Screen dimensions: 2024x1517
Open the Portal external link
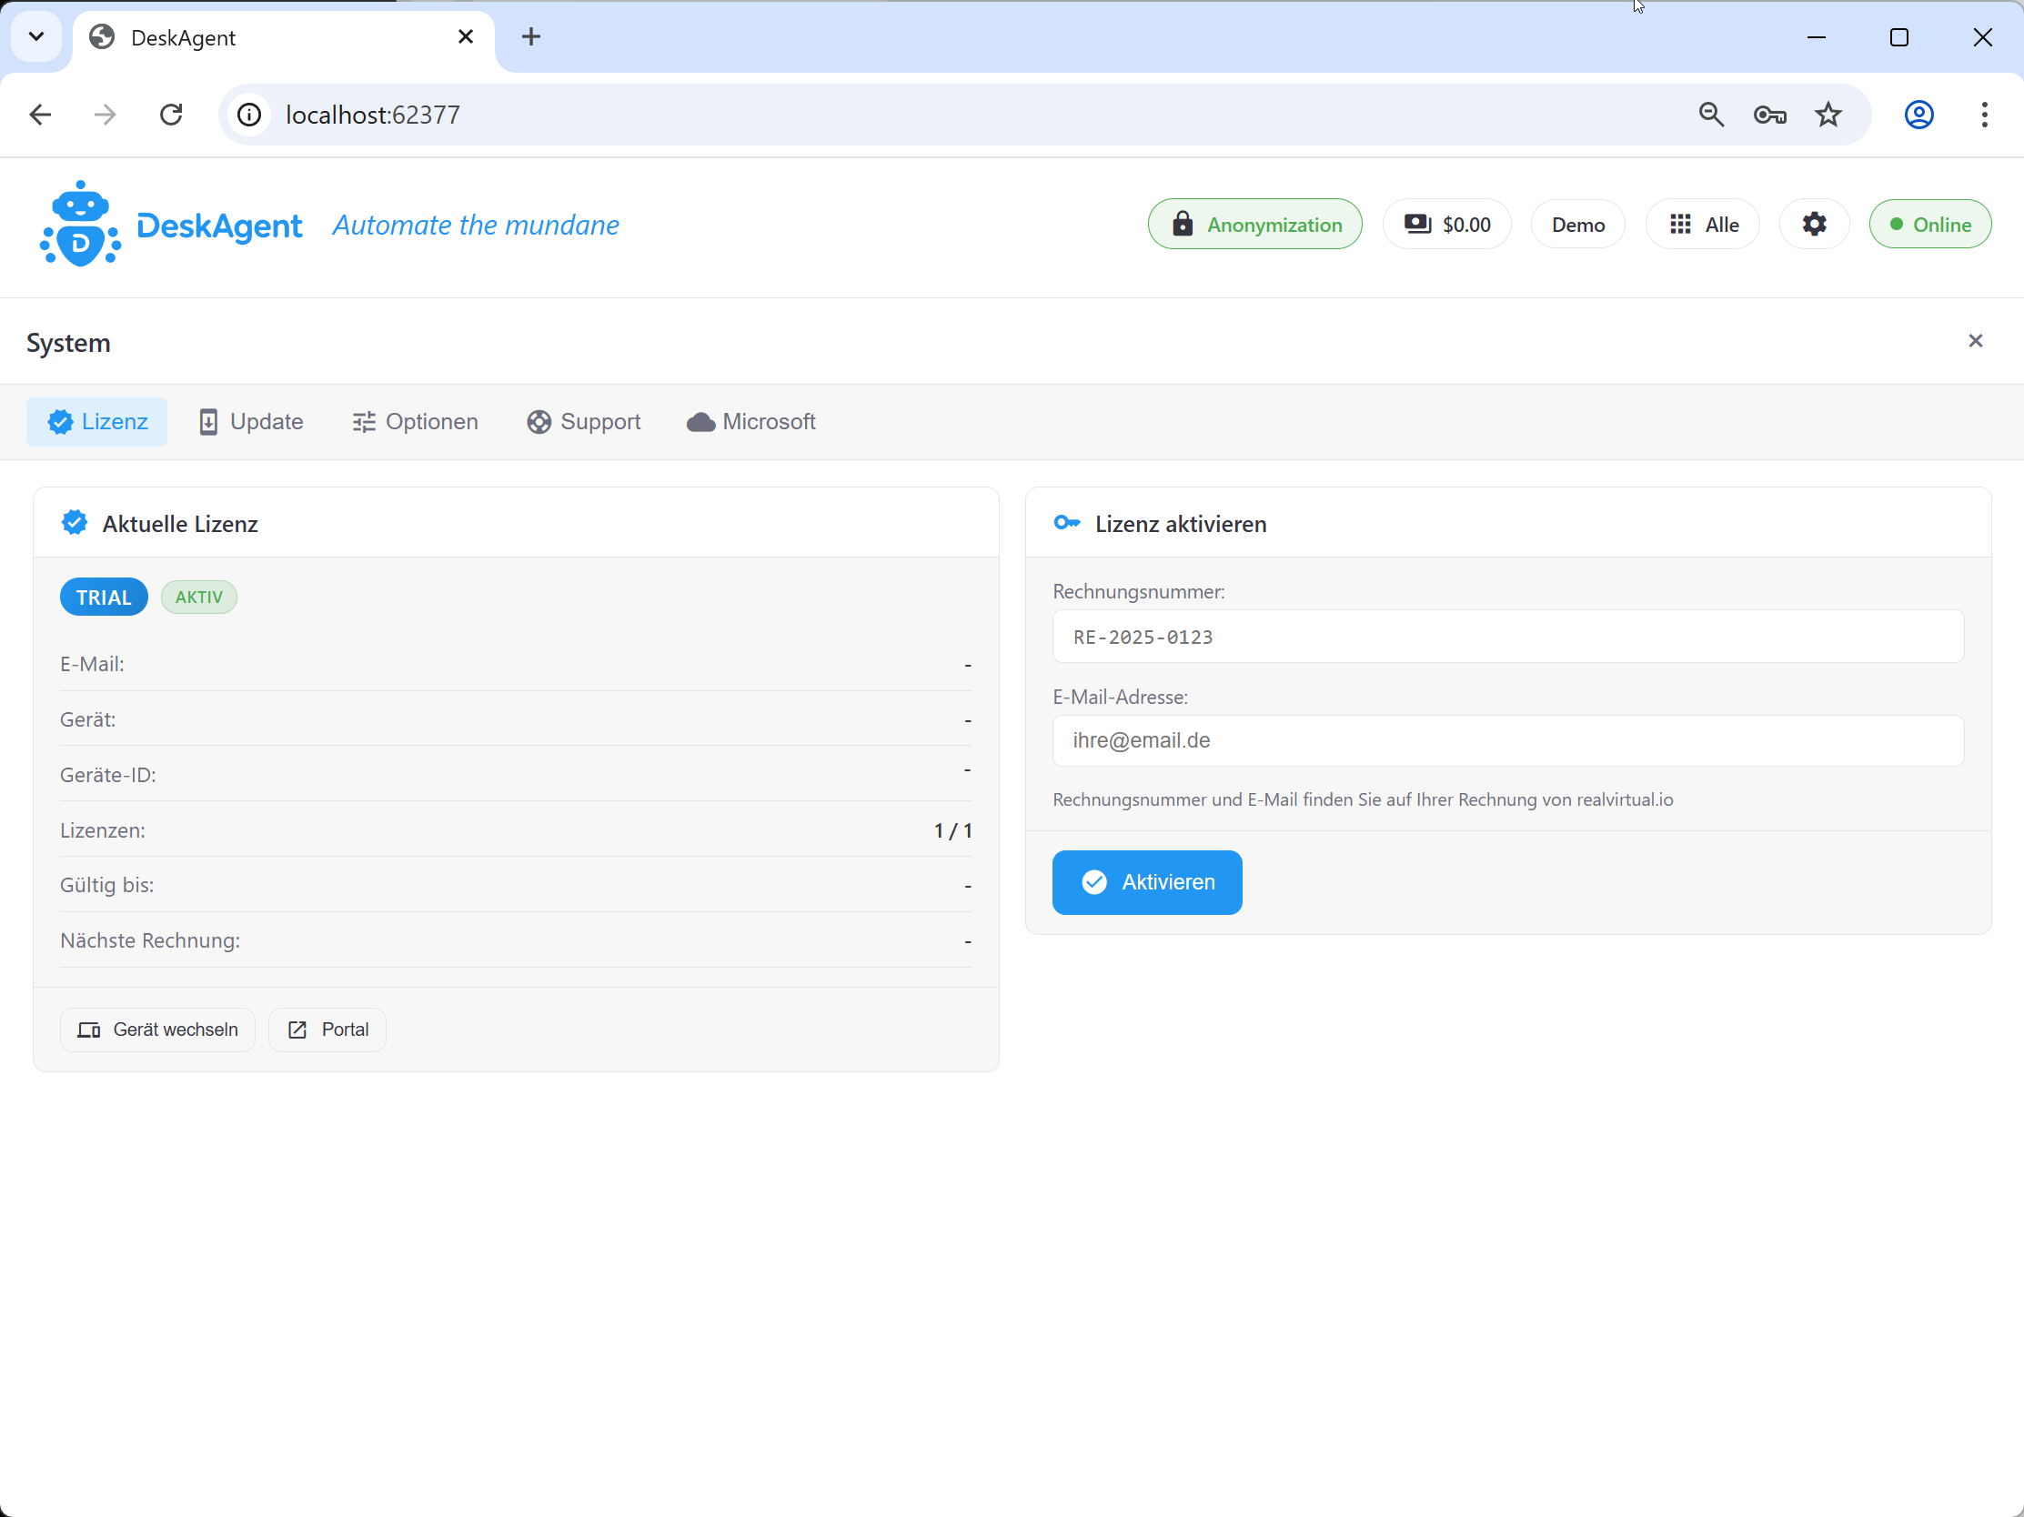point(327,1030)
